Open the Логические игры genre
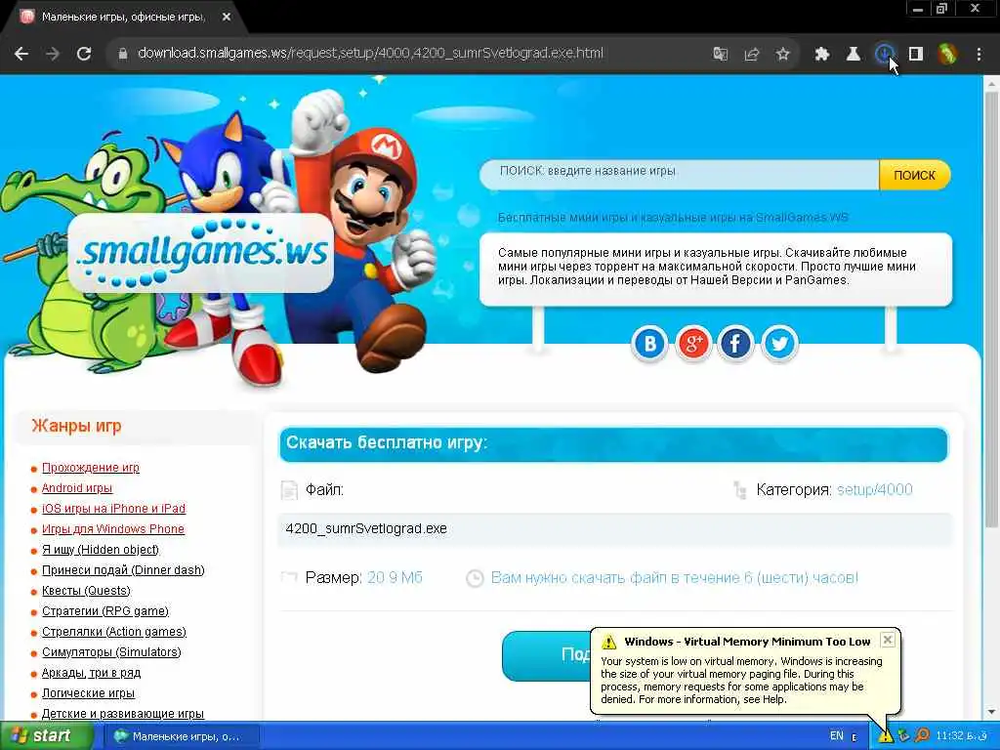This screenshot has height=750, width=1000. coord(88,693)
